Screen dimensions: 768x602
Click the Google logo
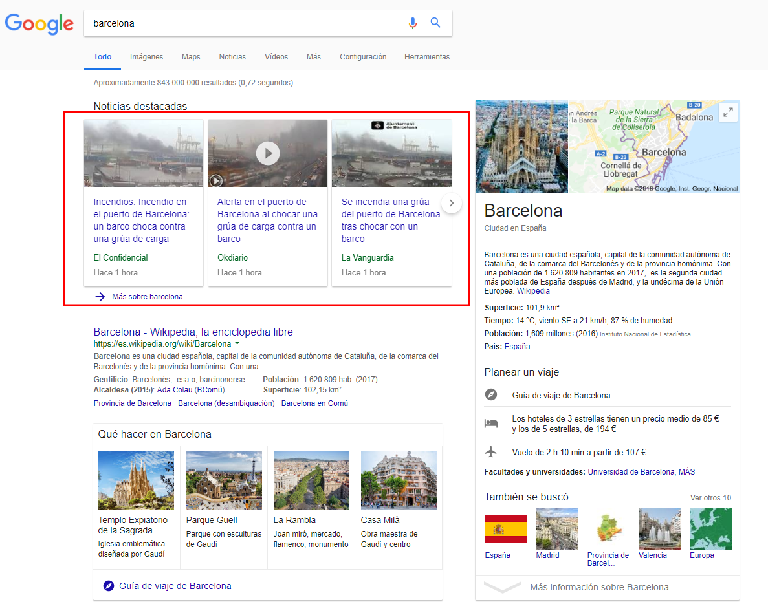pos(39,23)
